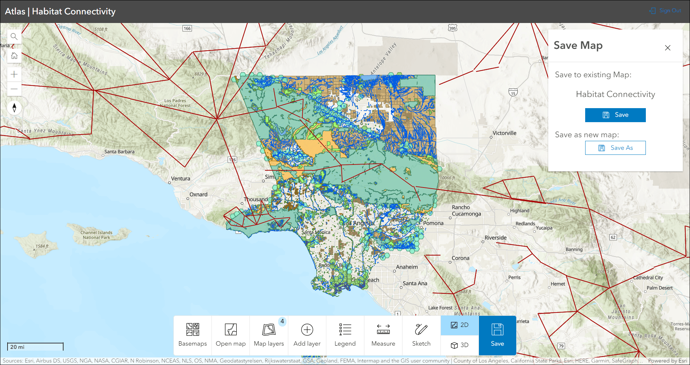The image size is (690, 365).
Task: Click the Cathedral City label
Action: tap(648, 278)
